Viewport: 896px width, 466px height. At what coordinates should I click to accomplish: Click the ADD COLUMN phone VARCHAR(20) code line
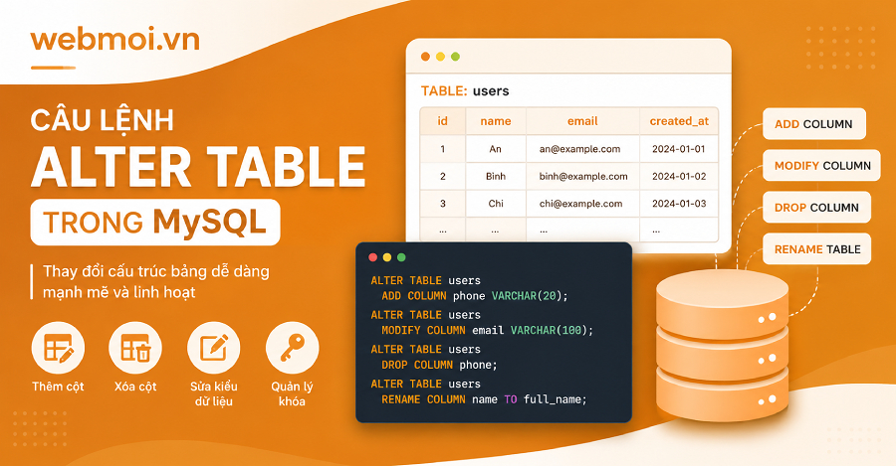pyautogui.click(x=475, y=296)
